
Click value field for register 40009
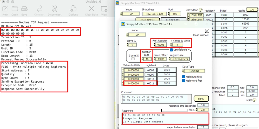(x=134, y=75)
